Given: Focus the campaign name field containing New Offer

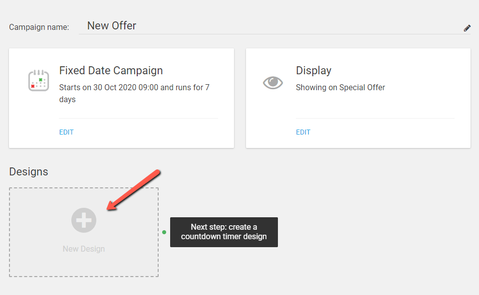Looking at the screenshot, I should tap(274, 26).
